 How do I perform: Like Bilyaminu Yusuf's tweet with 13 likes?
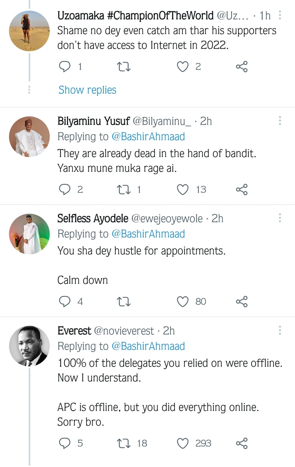(x=182, y=189)
